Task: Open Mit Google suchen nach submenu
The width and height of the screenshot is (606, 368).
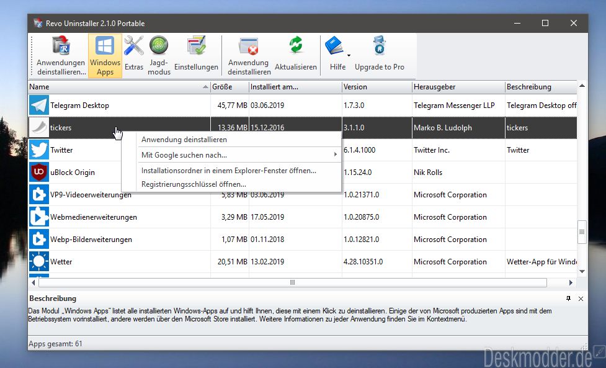Action: click(231, 155)
